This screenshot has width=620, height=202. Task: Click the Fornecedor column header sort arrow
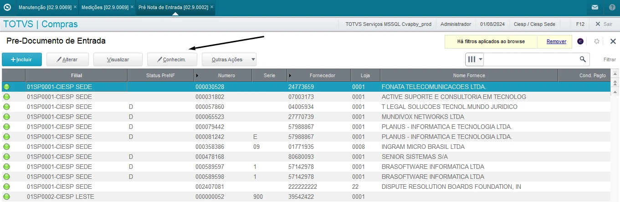click(290, 75)
